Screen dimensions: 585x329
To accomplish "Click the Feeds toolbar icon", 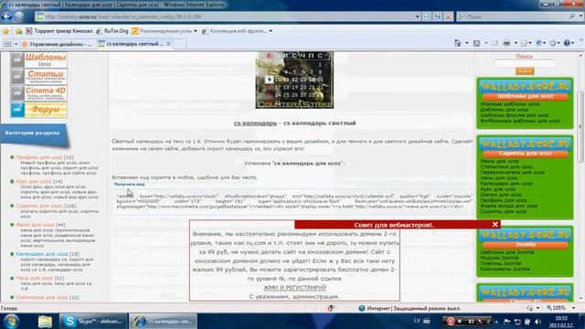I will 476,43.
